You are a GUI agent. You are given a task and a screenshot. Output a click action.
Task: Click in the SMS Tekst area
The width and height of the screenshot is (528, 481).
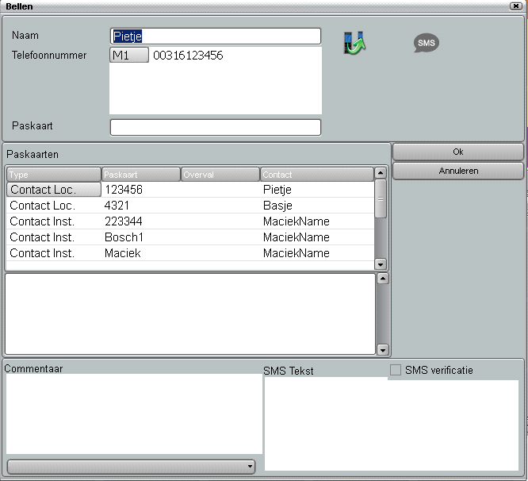[391, 425]
